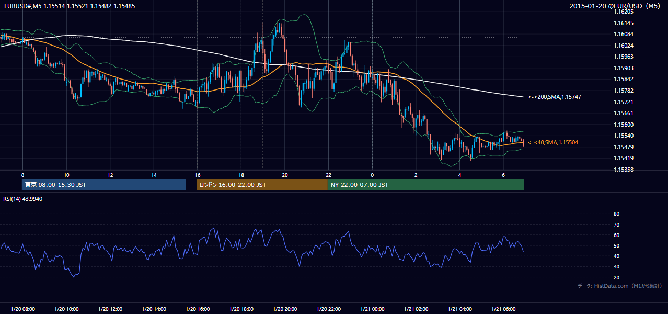Select the NY 22:00-07:00 JST session bar
This screenshot has height=314, width=668.
tap(426, 185)
